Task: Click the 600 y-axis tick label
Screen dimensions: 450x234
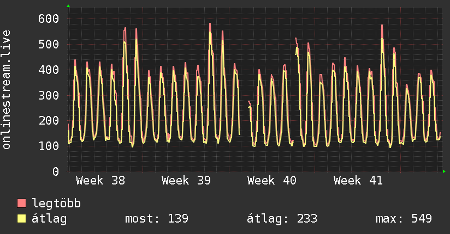Action: click(x=49, y=19)
